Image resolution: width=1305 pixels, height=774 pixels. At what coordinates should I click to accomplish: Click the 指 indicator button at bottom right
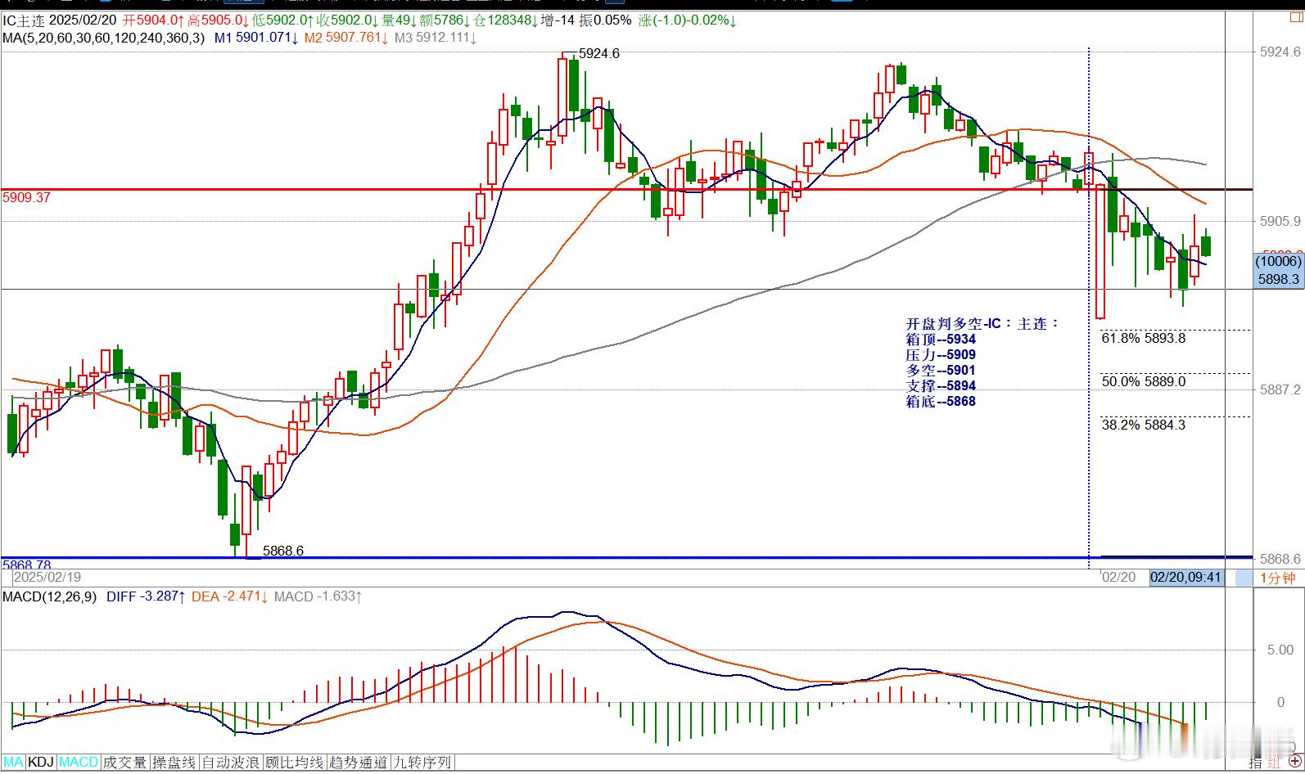pos(1256,763)
